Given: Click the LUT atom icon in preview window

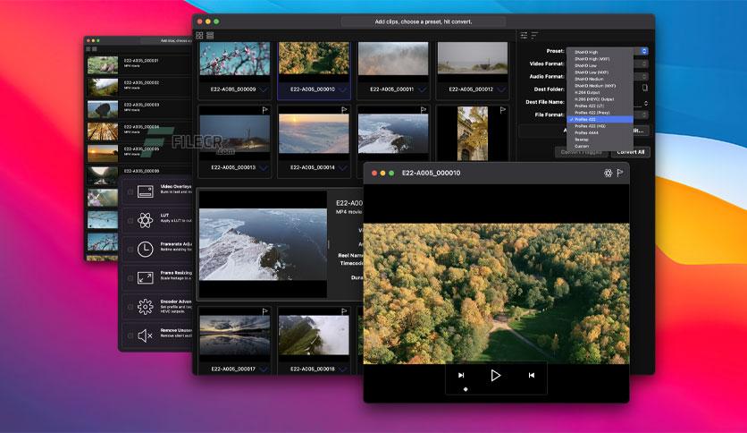Looking at the screenshot, I should pos(608,173).
